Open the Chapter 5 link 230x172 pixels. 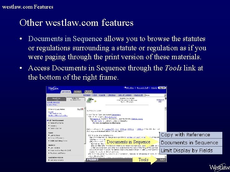96,119
